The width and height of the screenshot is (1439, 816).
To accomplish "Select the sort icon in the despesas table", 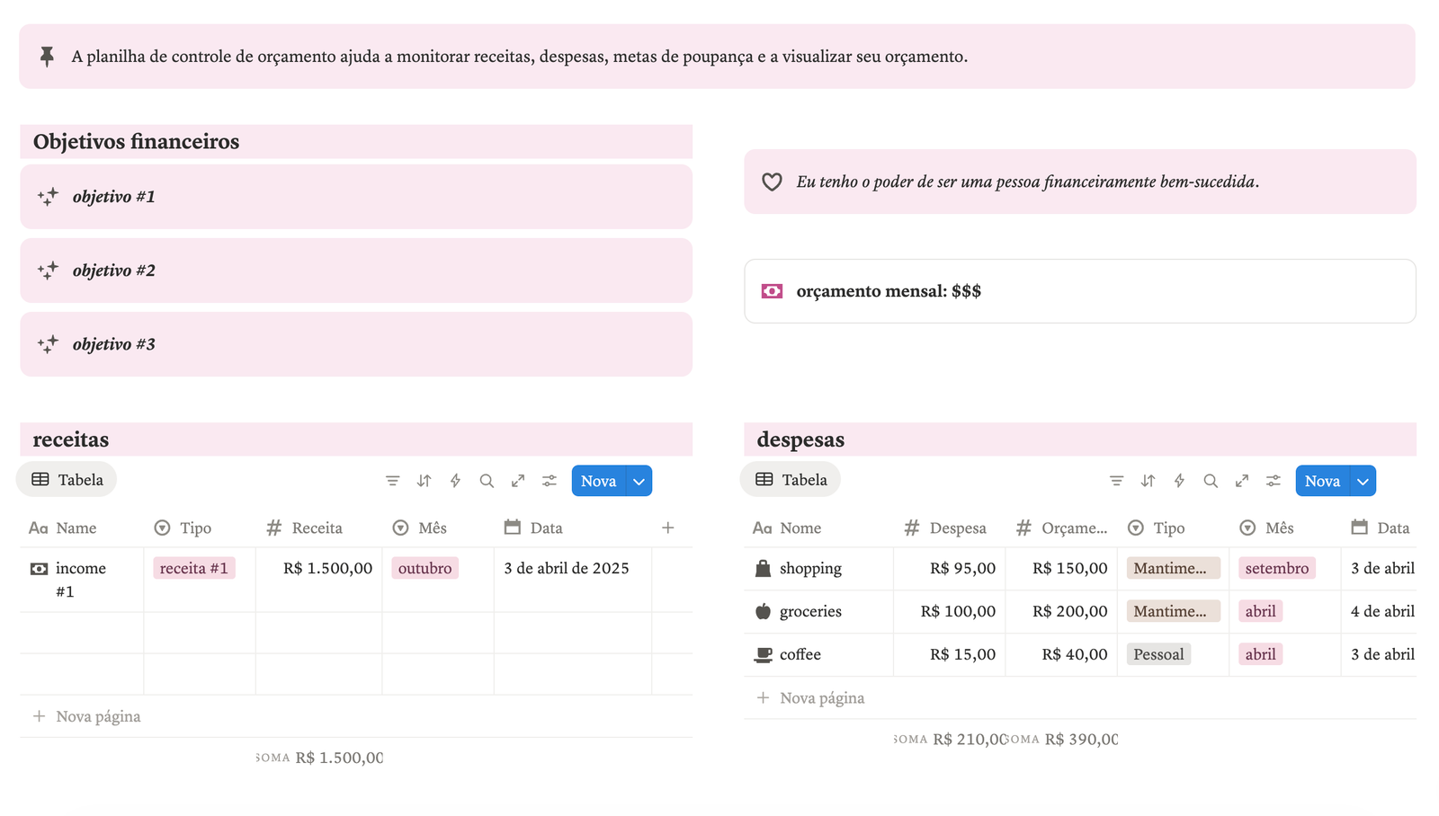I will tap(1148, 481).
